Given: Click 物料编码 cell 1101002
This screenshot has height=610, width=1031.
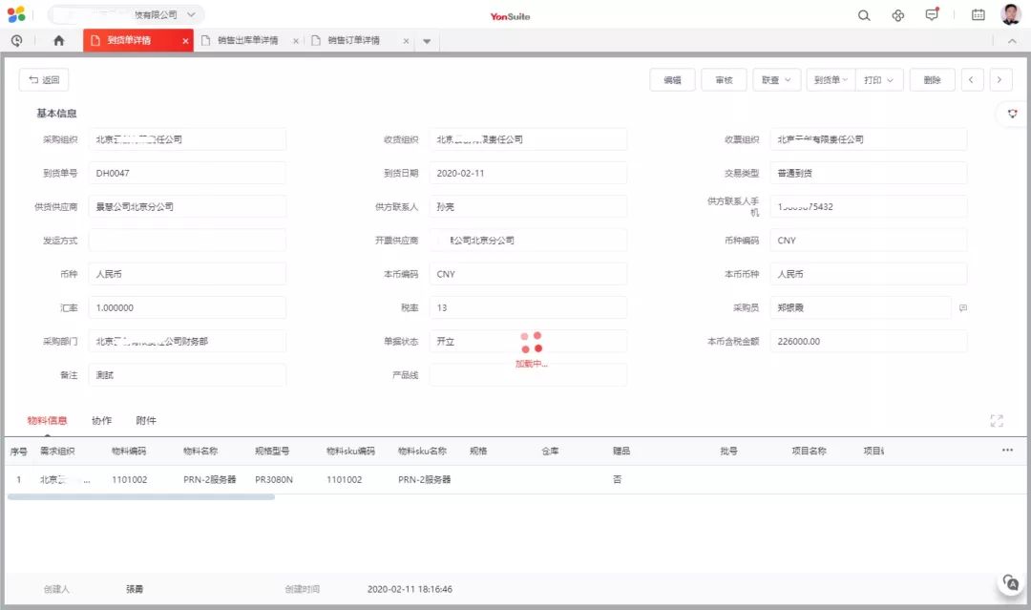Looking at the screenshot, I should (x=130, y=480).
